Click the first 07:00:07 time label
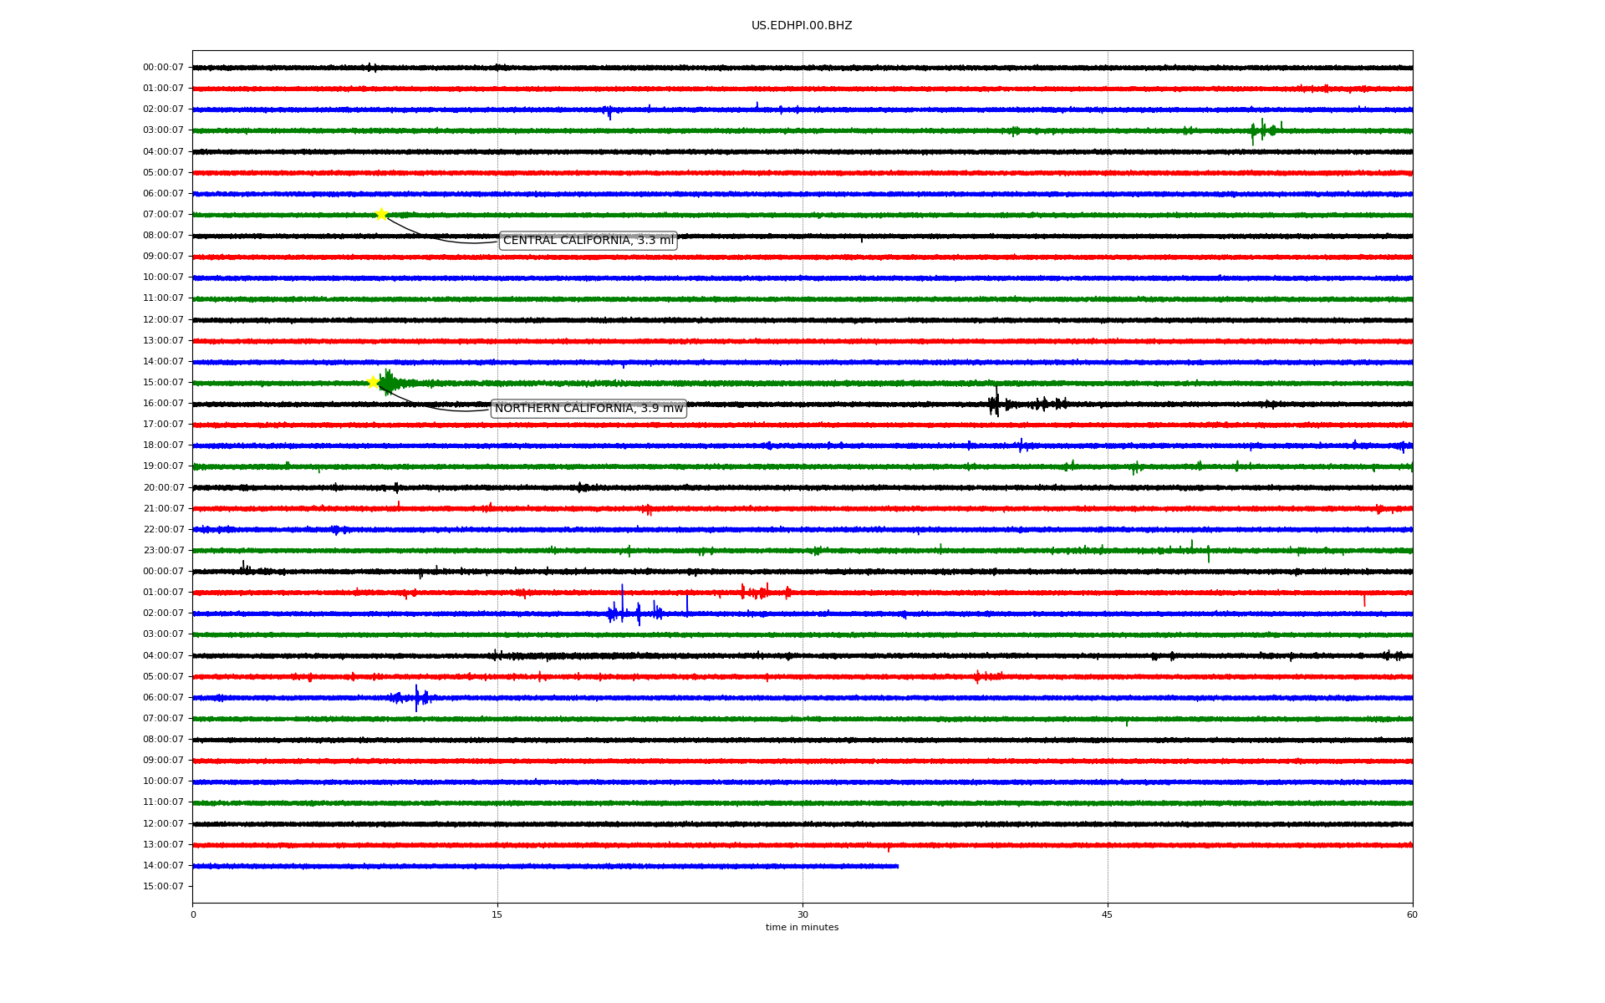Viewport: 1605px width, 1003px height. pos(163,215)
